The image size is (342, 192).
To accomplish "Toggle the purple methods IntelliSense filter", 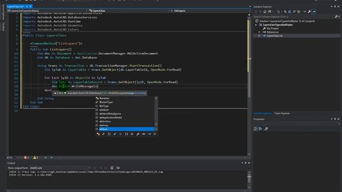I will coord(120,134).
